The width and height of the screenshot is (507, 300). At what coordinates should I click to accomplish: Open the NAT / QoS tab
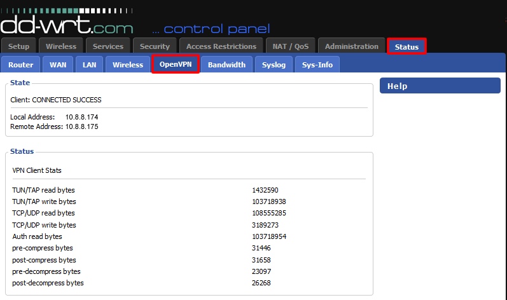click(x=290, y=46)
